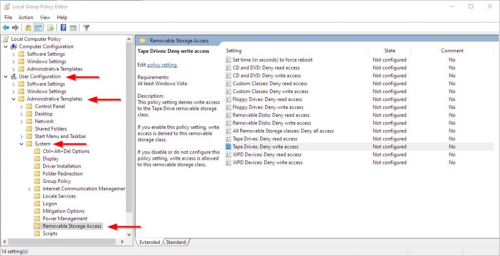Image resolution: width=500 pixels, height=256 pixels.
Task: Click policy icon beside Floppy Drives: Deny write access
Action: pyautogui.click(x=228, y=107)
